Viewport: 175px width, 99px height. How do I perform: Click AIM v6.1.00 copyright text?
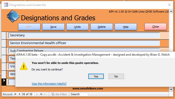tap(139, 12)
